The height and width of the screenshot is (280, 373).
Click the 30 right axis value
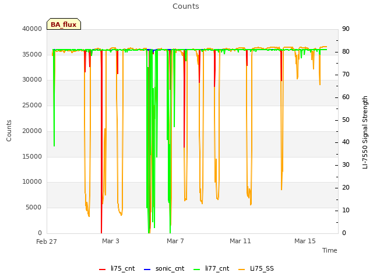[346, 164]
